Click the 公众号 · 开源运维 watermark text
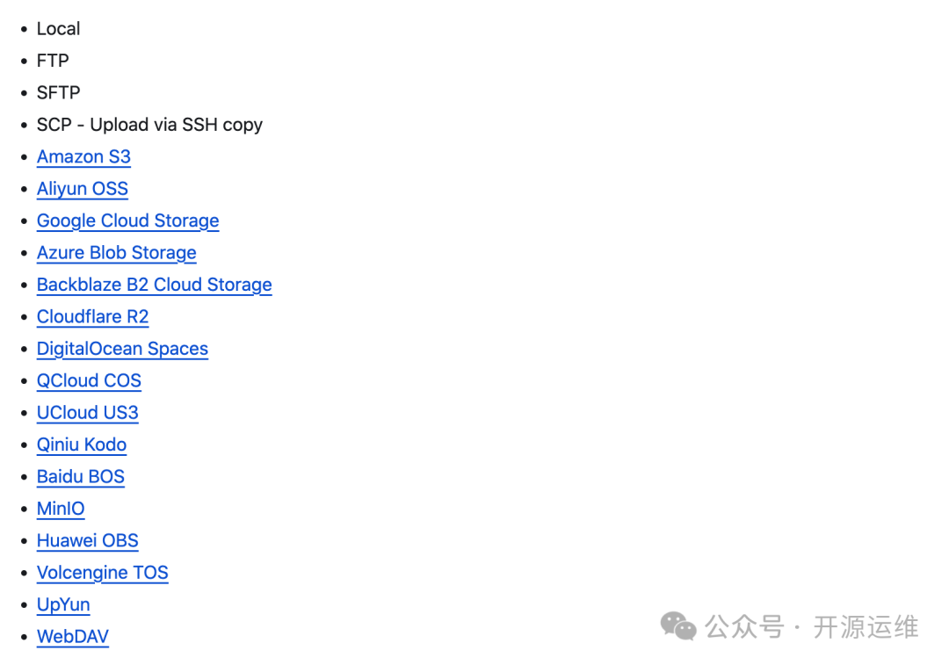This screenshot has width=949, height=665. pyautogui.click(x=812, y=627)
